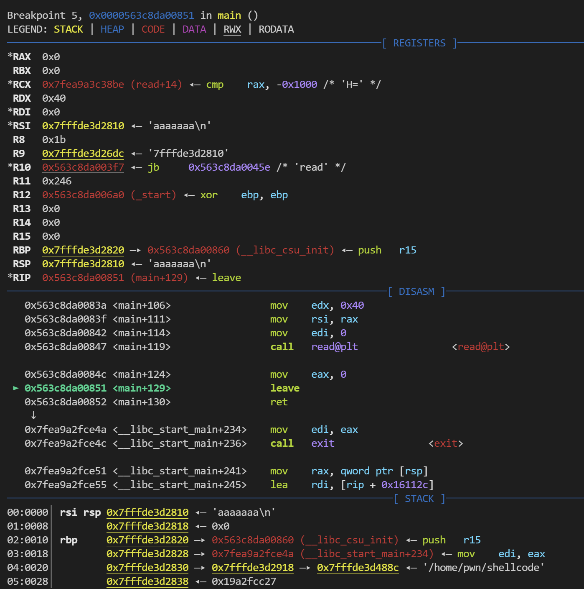
Task: Click RIP value 0x563c8da00851 (main+129)
Action: (115, 278)
